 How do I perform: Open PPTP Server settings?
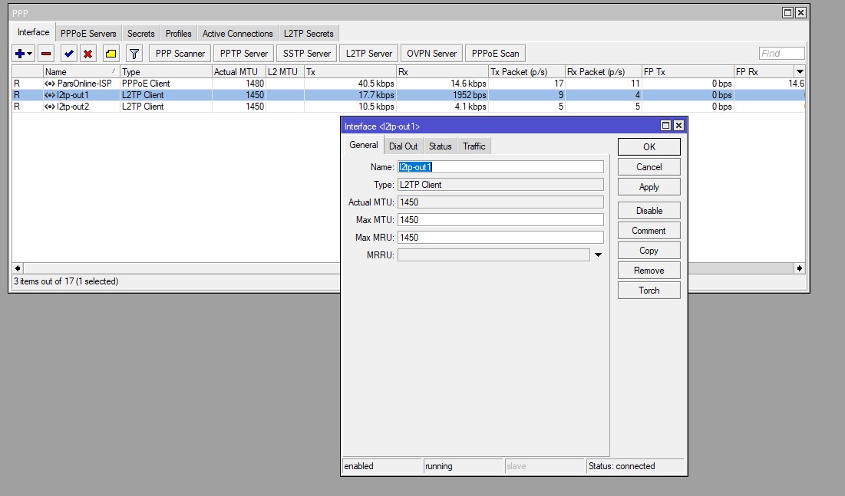point(243,54)
